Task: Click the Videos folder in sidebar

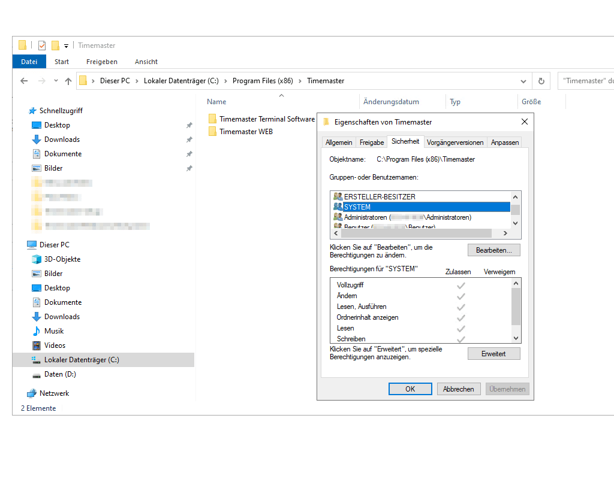Action: coord(55,345)
